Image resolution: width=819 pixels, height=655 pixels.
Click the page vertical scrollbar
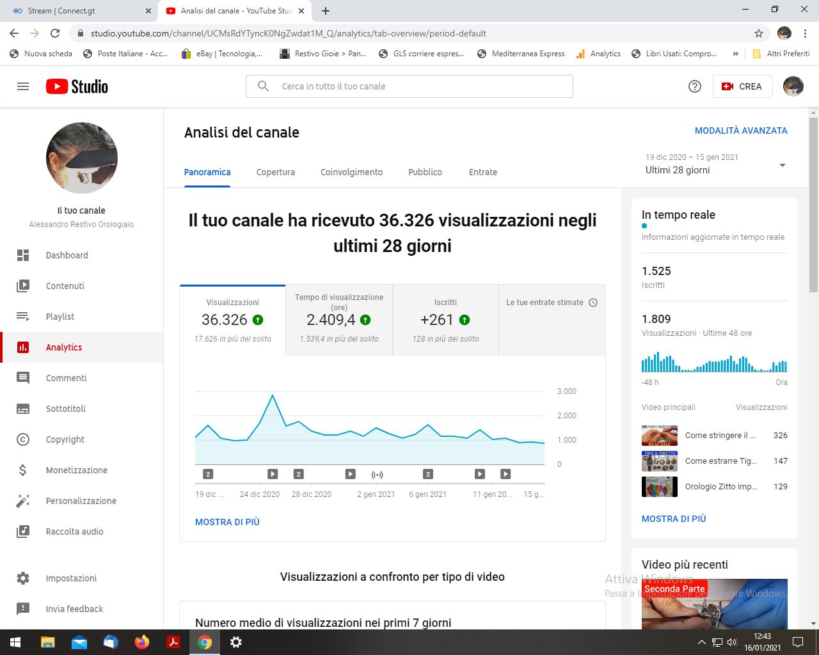pyautogui.click(x=813, y=205)
